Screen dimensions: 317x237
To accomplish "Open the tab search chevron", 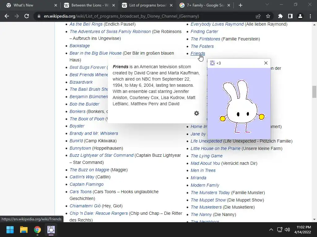I will click(x=267, y=4).
